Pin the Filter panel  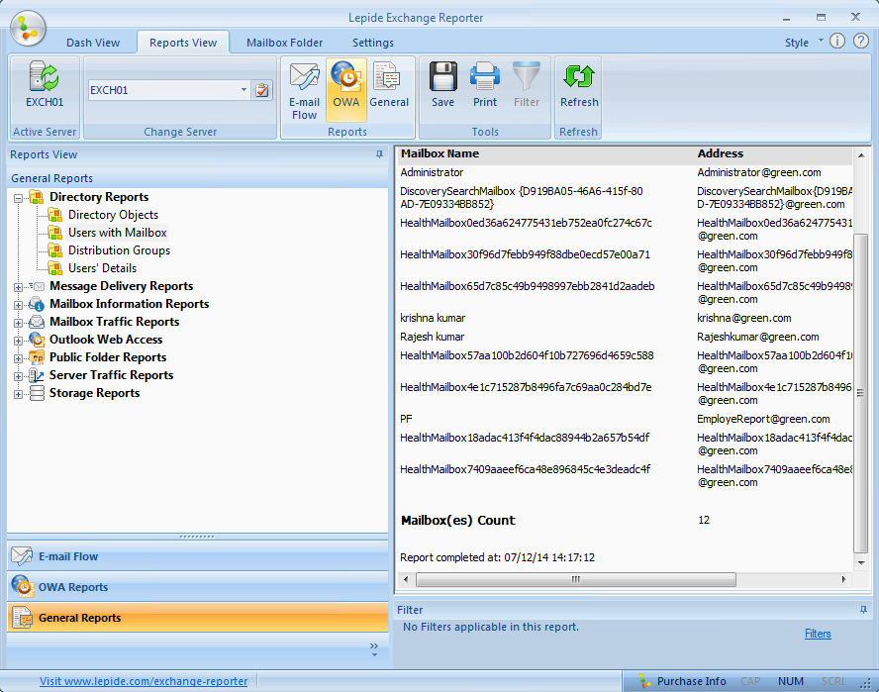[863, 610]
